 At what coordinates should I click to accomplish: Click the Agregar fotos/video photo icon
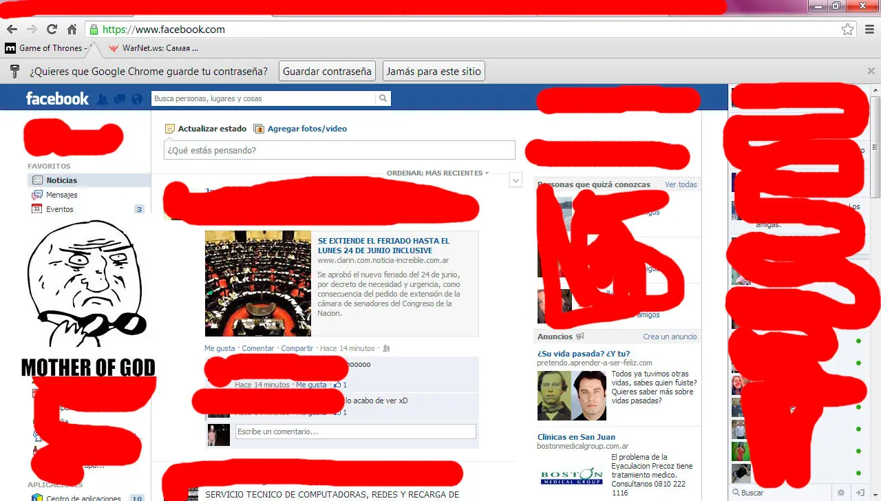click(259, 129)
